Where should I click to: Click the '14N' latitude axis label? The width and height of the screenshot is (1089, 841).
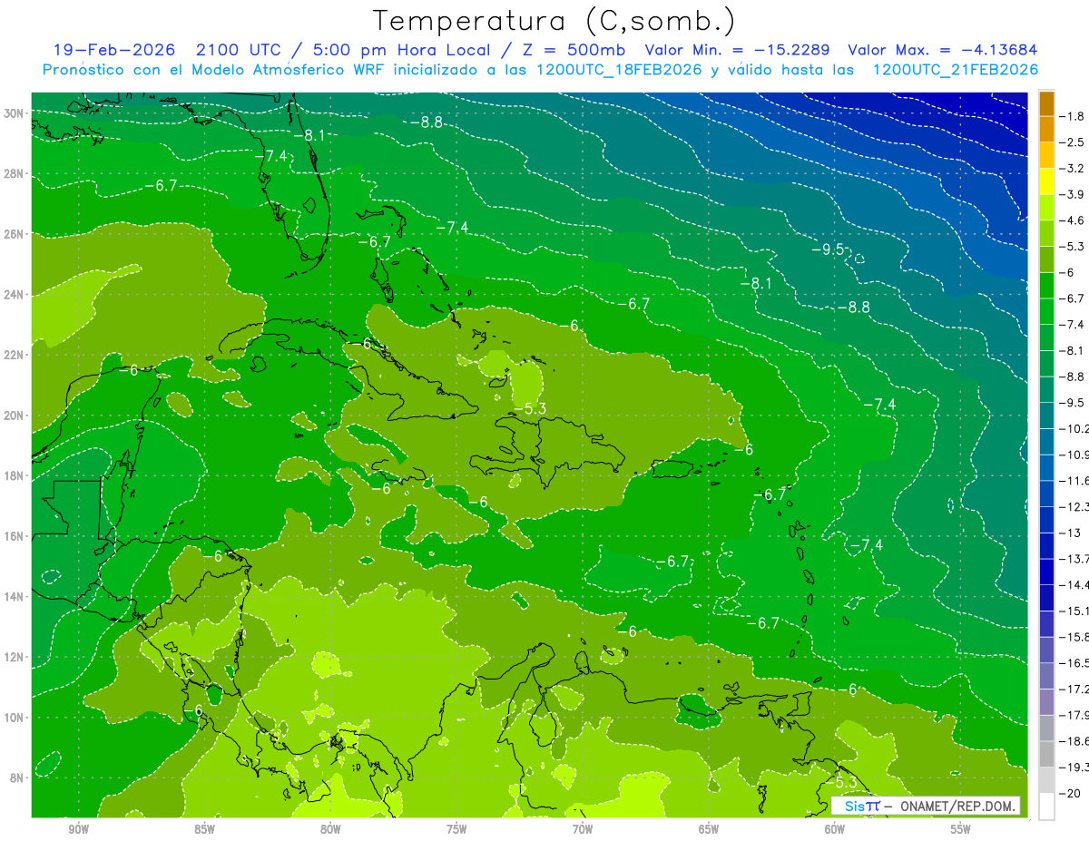(15, 596)
